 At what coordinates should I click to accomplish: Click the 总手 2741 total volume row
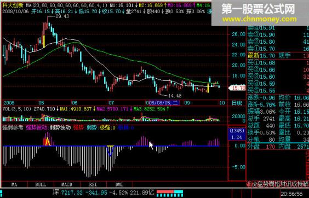[x=261, y=119]
